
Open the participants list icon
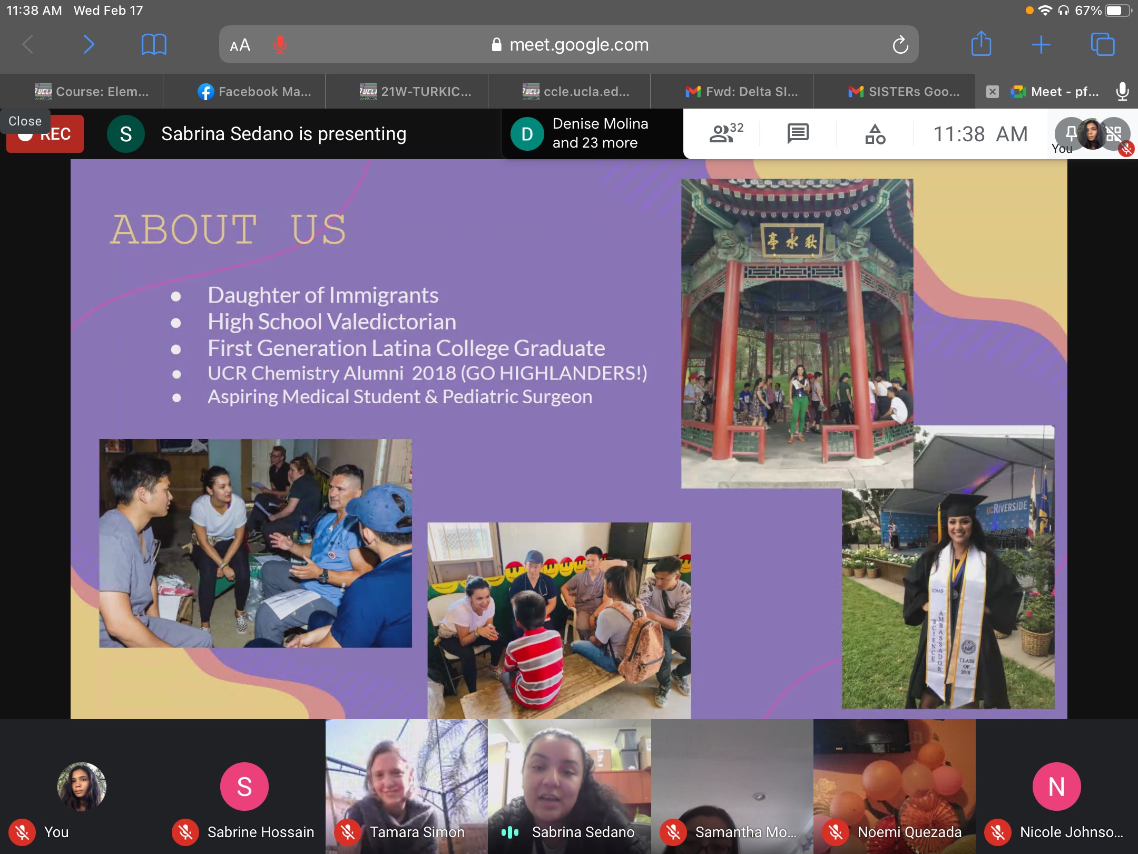pyautogui.click(x=725, y=133)
